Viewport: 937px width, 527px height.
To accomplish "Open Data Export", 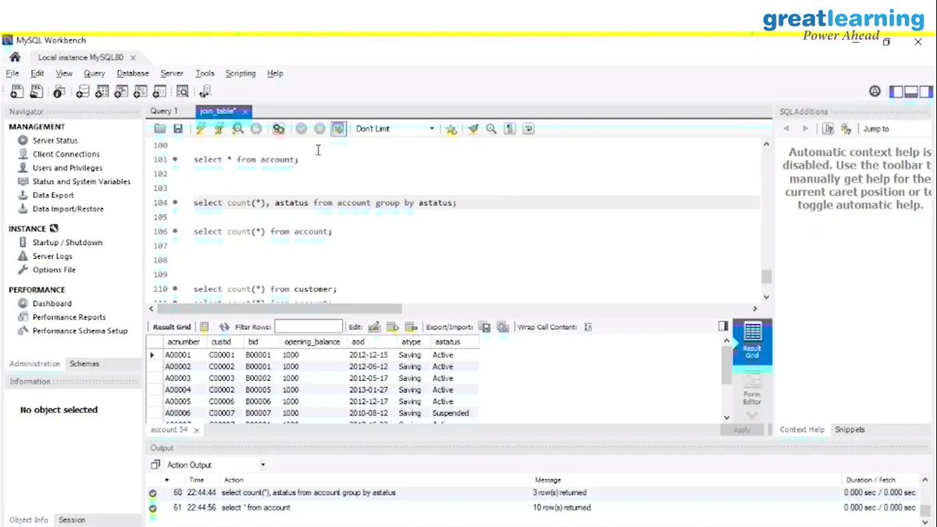I will [x=53, y=195].
